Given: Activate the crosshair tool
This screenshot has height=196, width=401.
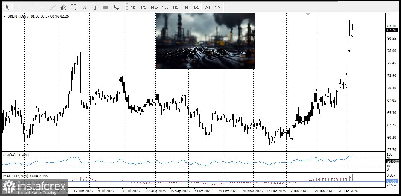Looking at the screenshot, I should [18, 7].
